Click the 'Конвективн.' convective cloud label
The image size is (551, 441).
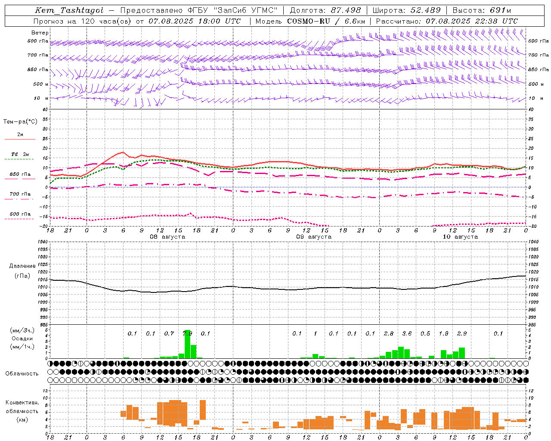pos(22,403)
